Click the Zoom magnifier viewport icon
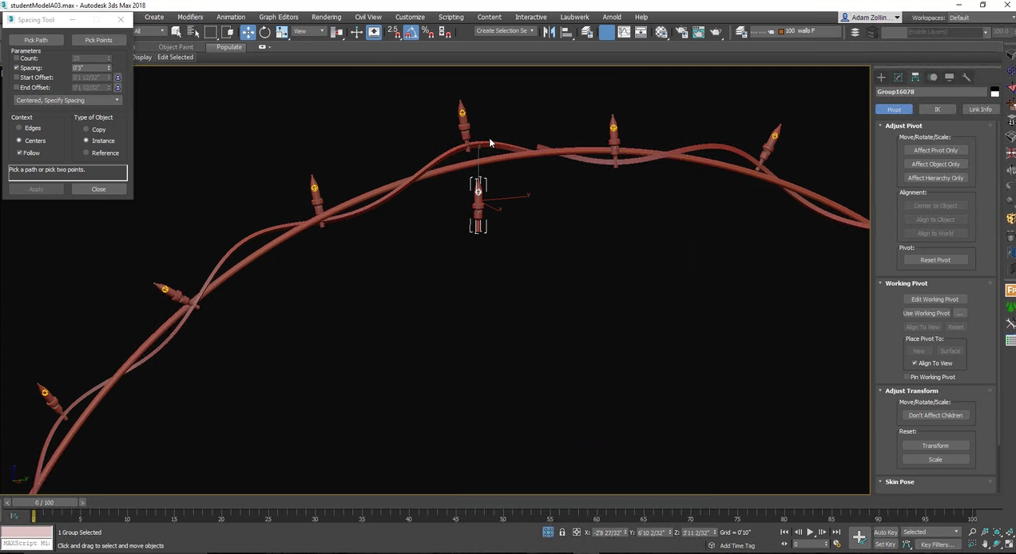 pos(972,532)
